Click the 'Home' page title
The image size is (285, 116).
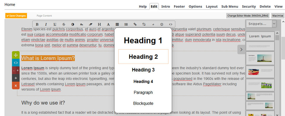(10, 4)
